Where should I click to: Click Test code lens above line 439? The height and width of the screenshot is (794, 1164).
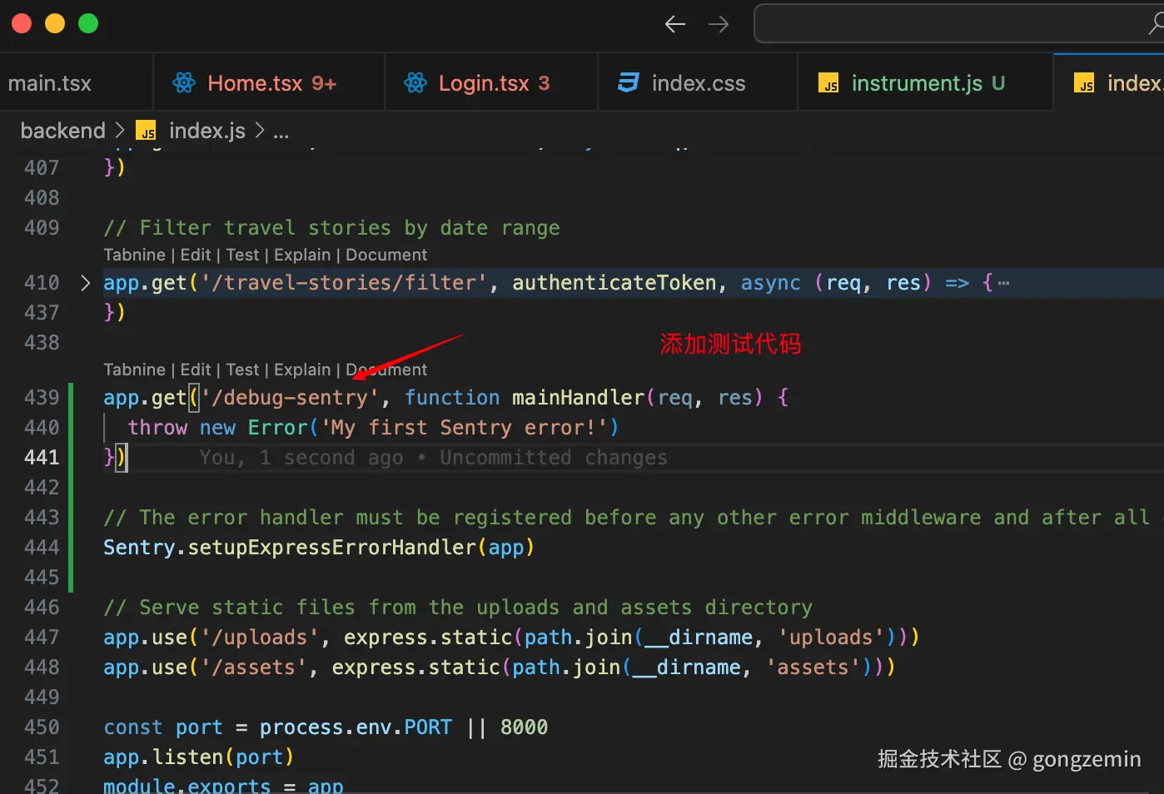pos(242,370)
